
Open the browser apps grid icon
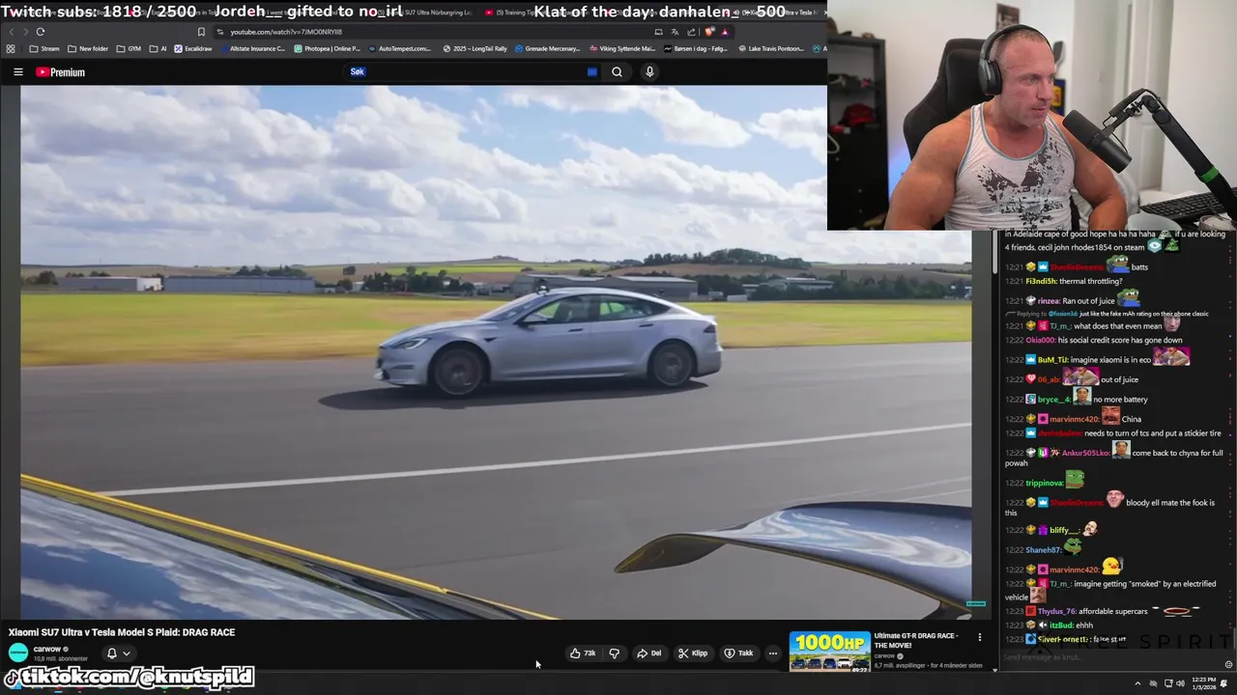pos(11,48)
